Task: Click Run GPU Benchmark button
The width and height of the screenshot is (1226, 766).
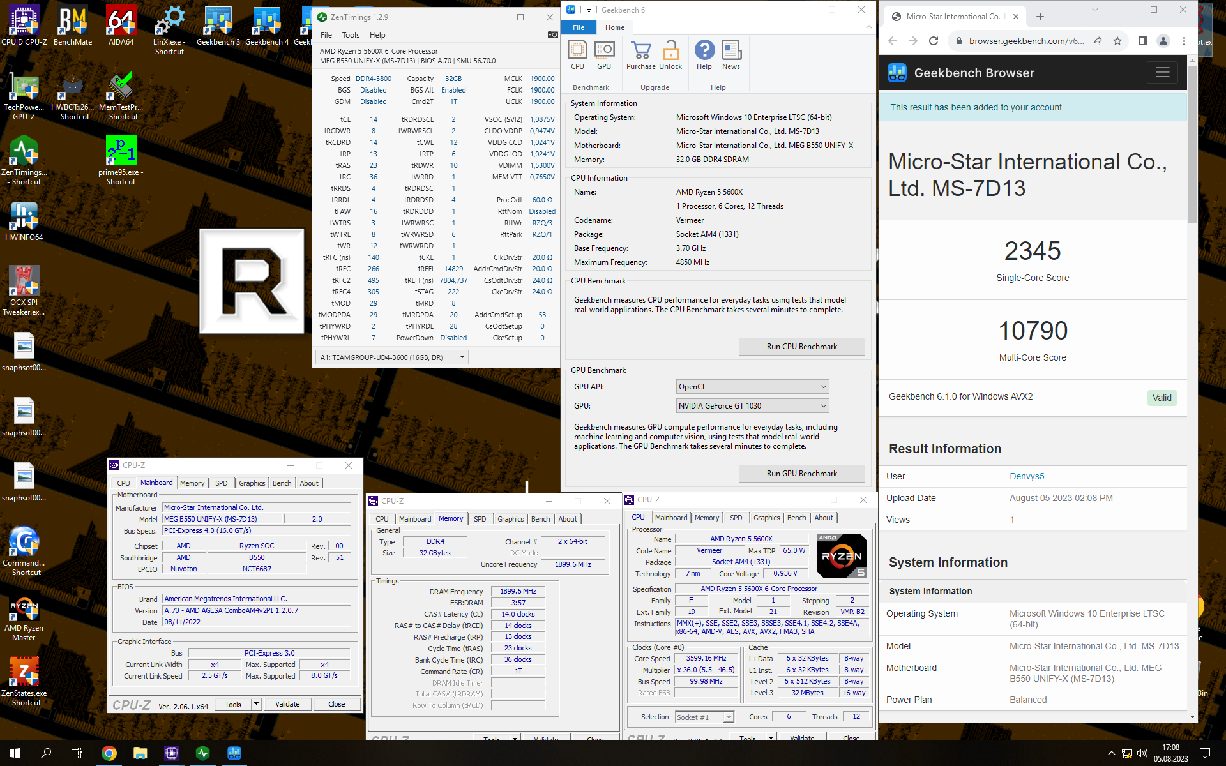Action: 801,474
